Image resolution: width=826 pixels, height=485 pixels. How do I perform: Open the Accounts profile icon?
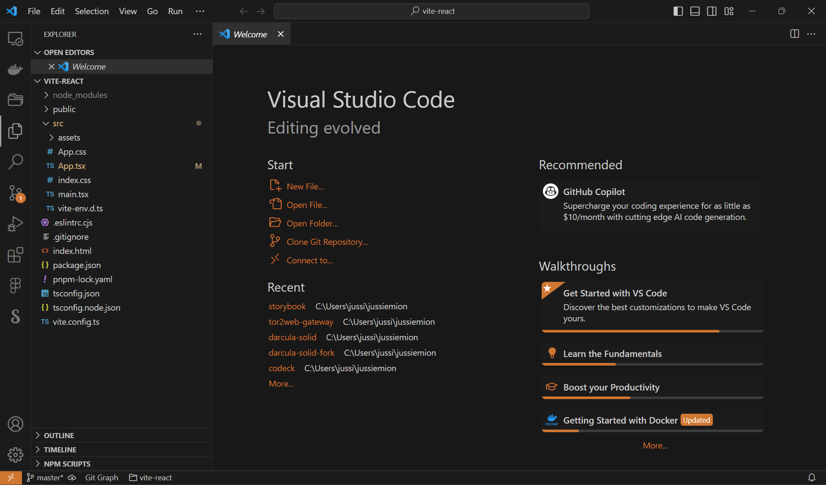(x=15, y=424)
